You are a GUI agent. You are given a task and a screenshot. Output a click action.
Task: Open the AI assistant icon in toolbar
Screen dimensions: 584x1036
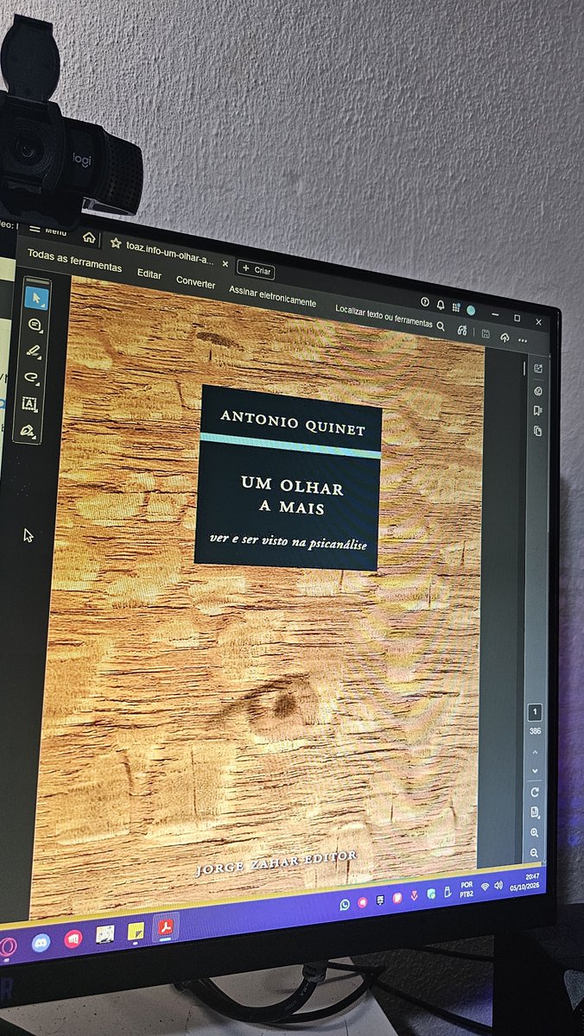tap(462, 330)
